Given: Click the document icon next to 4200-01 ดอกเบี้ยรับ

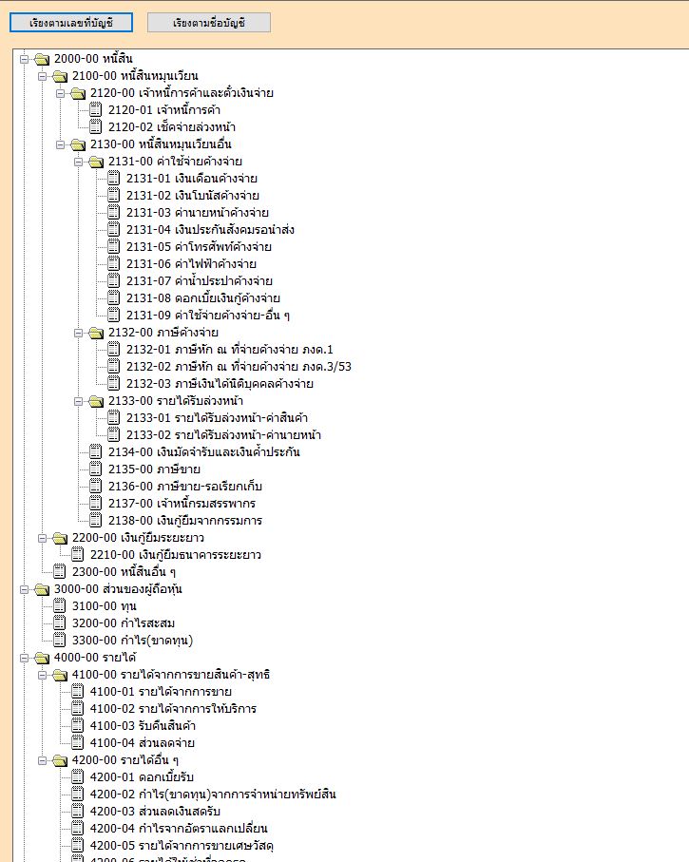Looking at the screenshot, I should click(78, 776).
